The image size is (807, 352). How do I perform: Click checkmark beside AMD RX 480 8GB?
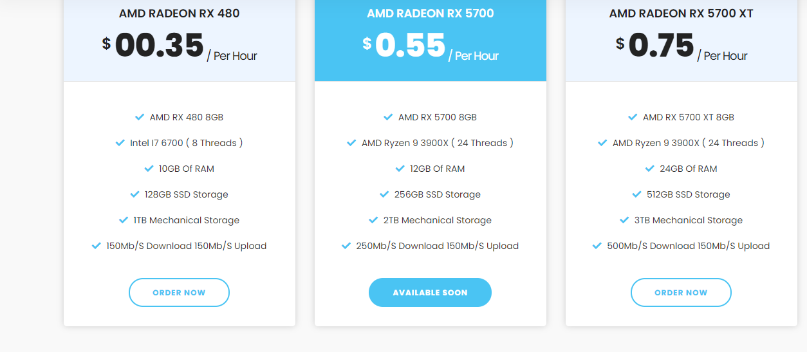[x=140, y=117]
